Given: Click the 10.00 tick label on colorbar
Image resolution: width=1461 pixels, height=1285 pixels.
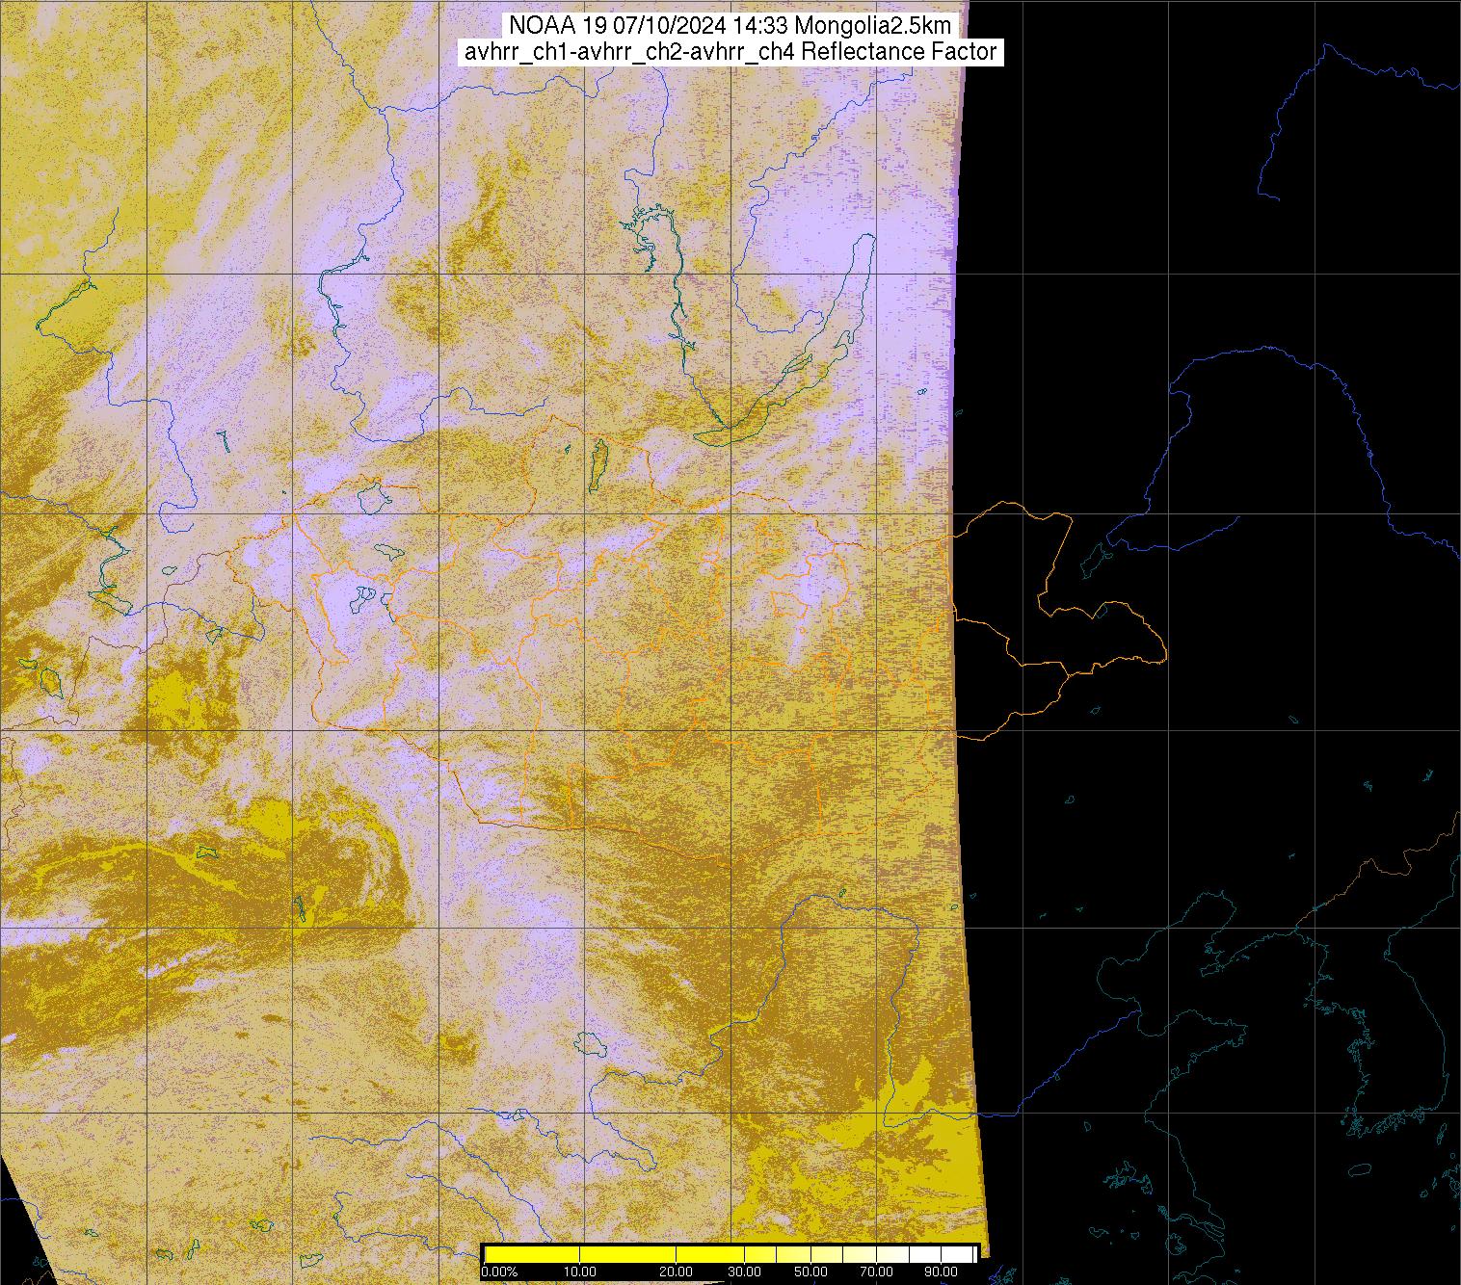Looking at the screenshot, I should click(579, 1272).
